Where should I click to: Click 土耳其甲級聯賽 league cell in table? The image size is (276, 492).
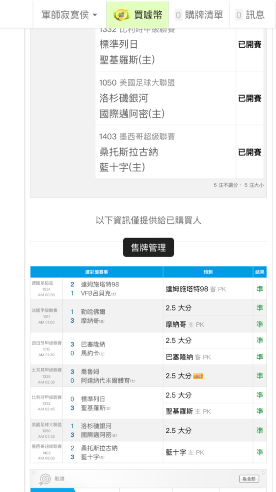46,375
